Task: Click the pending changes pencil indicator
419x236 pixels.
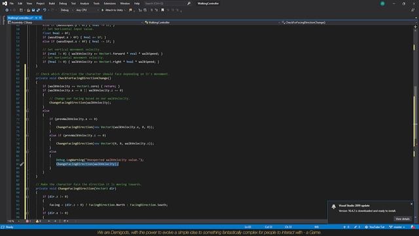Action: (x=357, y=227)
